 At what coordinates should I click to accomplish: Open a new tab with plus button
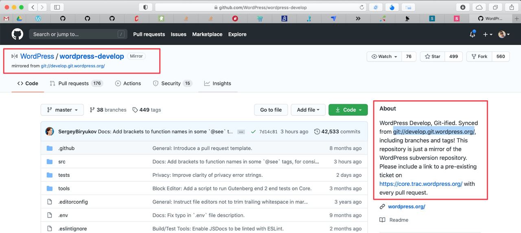click(517, 18)
